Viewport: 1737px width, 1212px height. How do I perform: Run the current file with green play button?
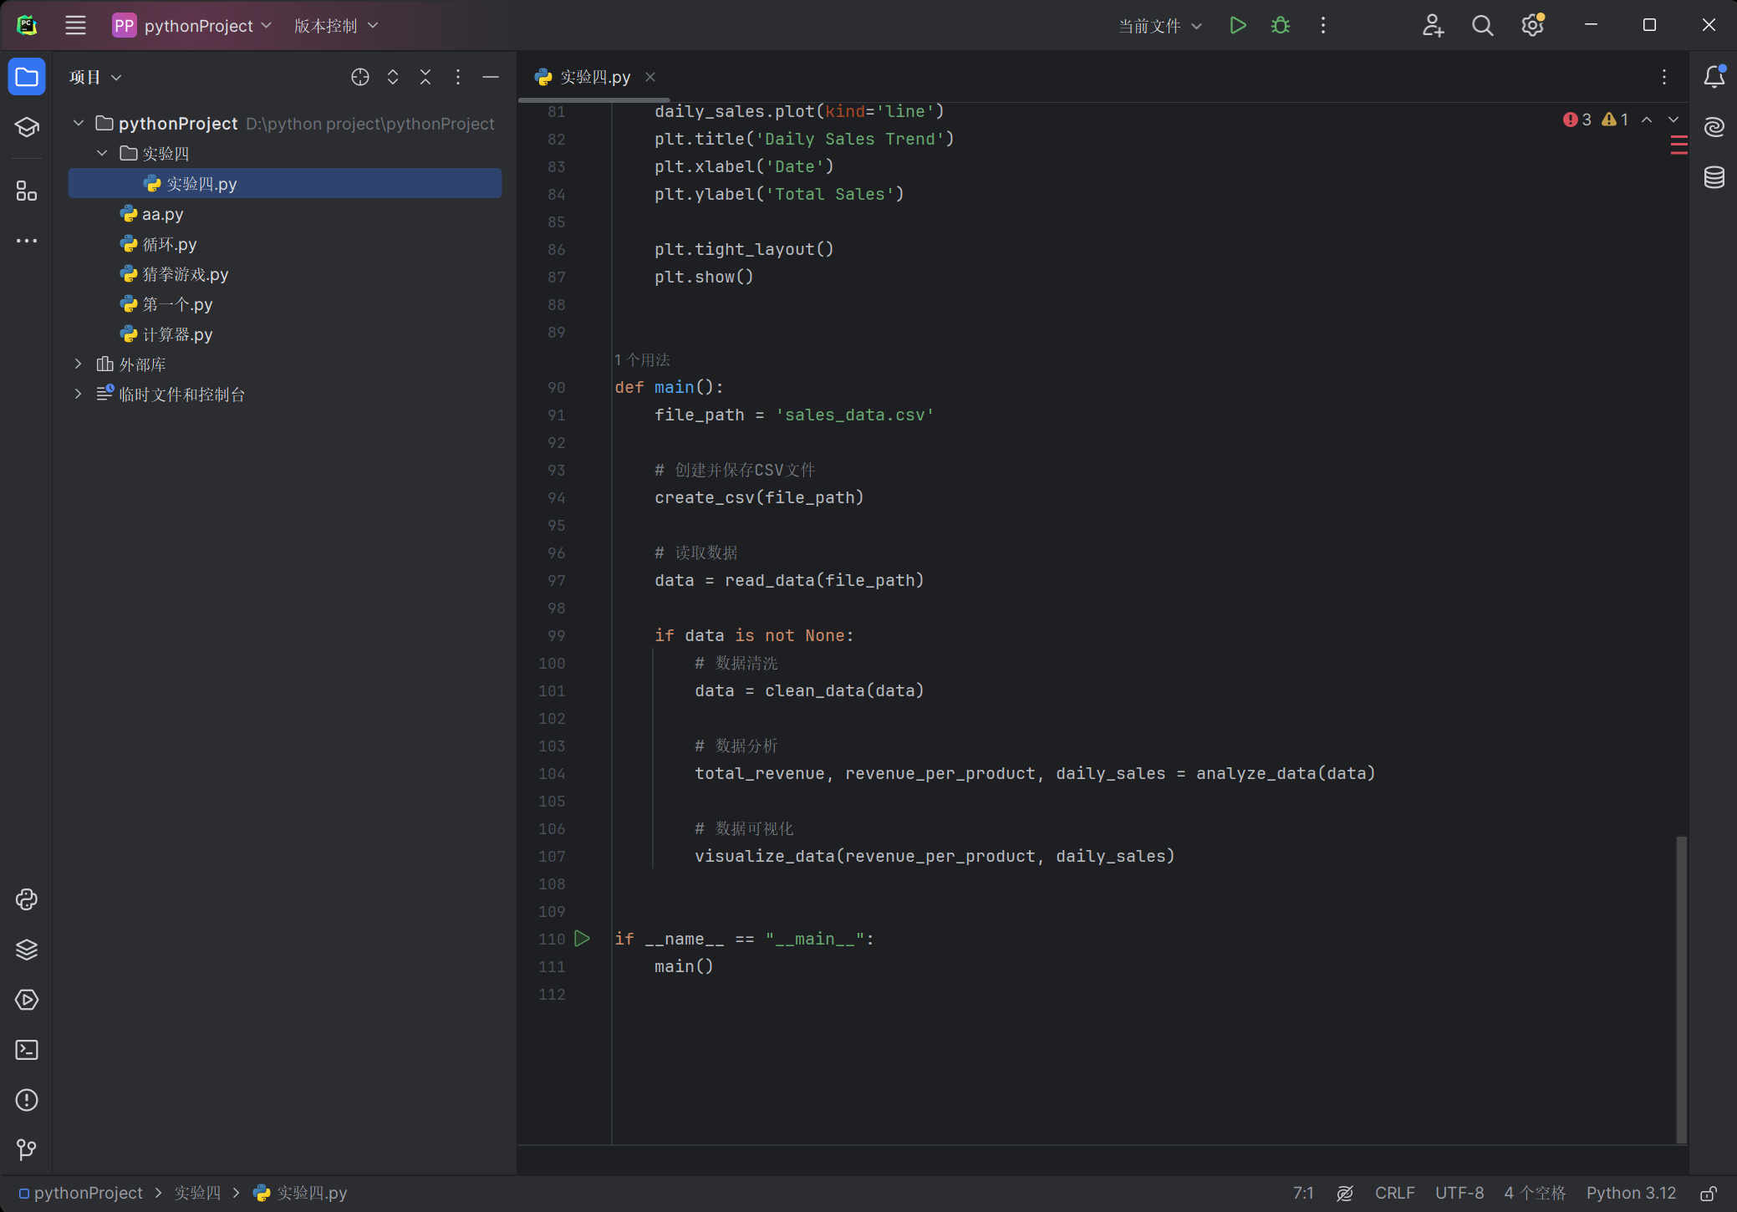(x=1238, y=25)
